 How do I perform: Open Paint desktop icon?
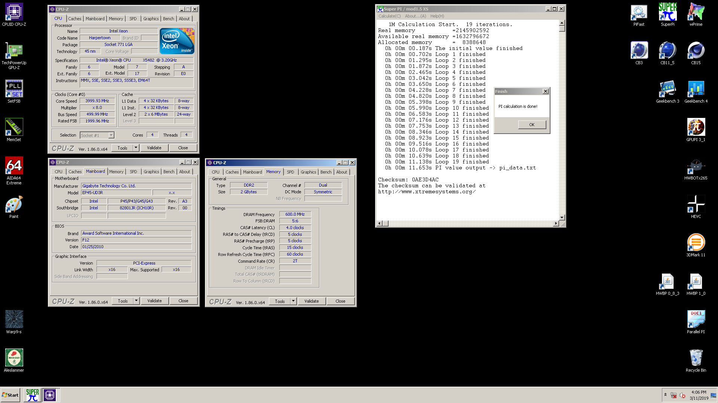pos(14,207)
